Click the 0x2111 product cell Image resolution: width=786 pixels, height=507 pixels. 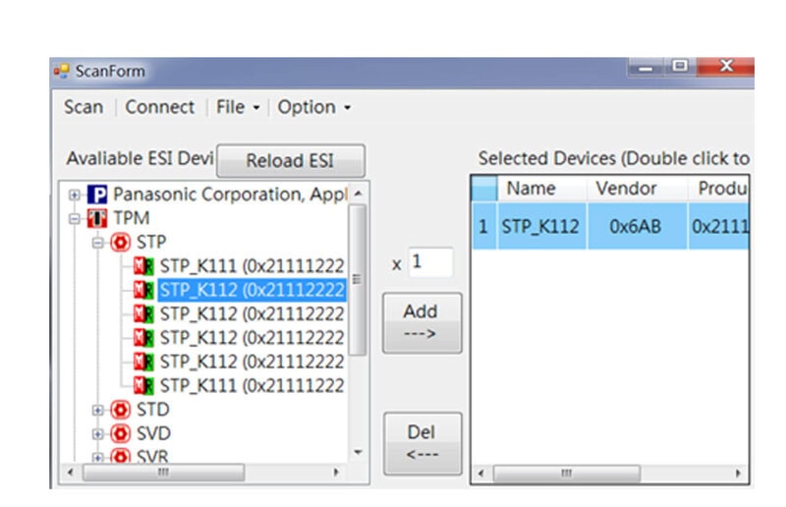(x=718, y=227)
